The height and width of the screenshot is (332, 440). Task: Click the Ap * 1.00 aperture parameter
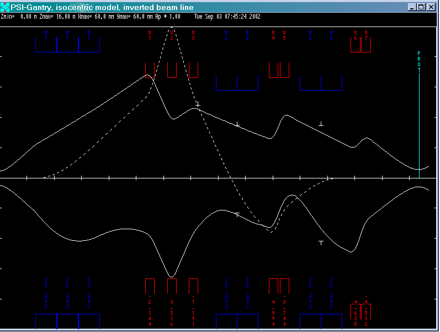pyautogui.click(x=174, y=17)
